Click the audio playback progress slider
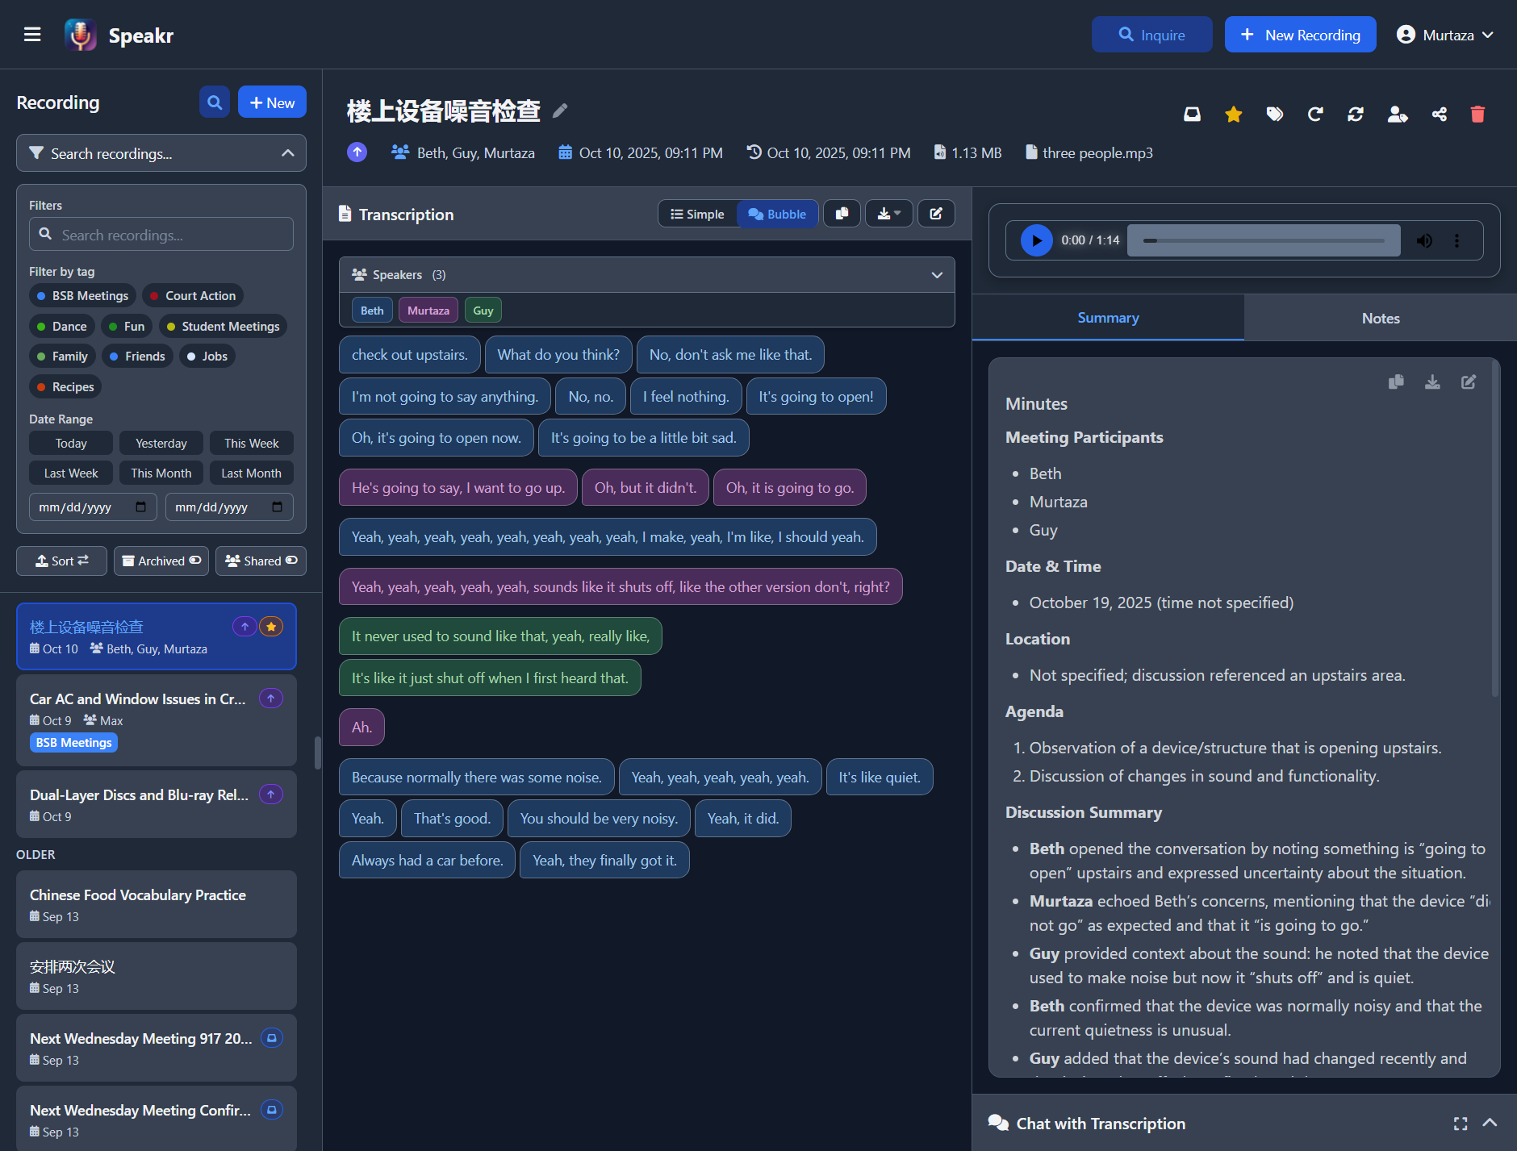The height and width of the screenshot is (1151, 1517). (1264, 240)
